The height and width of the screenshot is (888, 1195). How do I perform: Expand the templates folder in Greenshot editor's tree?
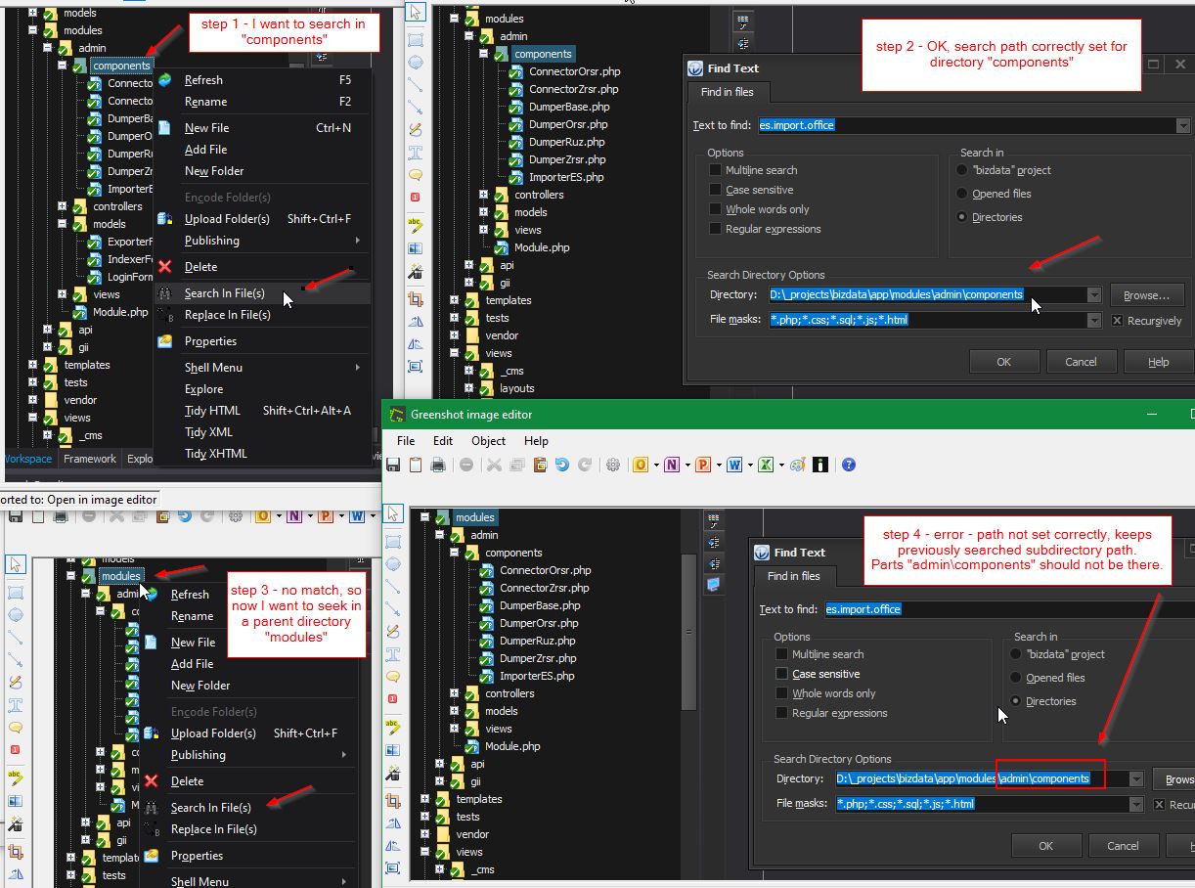425,799
